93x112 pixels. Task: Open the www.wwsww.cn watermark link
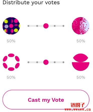coord(78,109)
